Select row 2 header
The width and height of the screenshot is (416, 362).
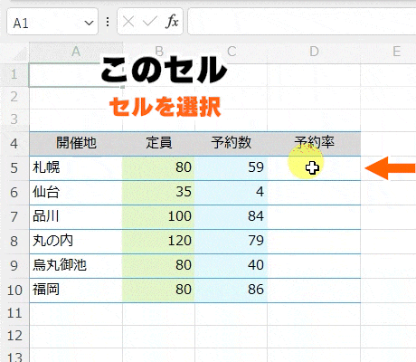click(14, 97)
